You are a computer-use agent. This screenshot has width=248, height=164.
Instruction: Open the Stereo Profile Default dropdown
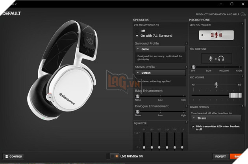point(160,73)
